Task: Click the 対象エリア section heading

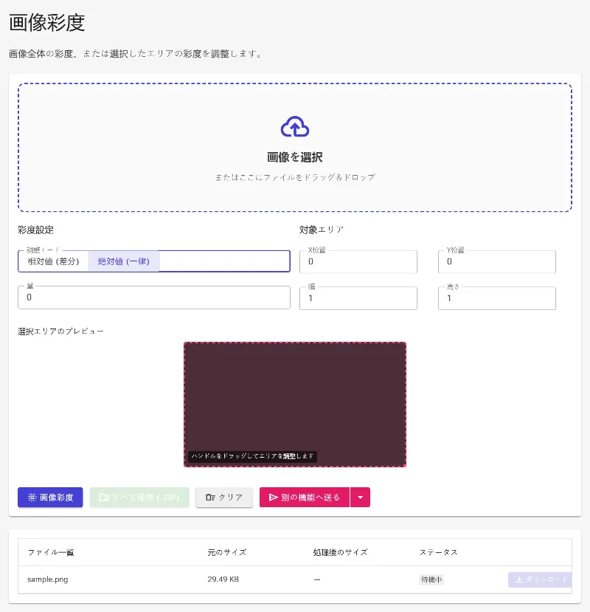Action: coord(322,230)
